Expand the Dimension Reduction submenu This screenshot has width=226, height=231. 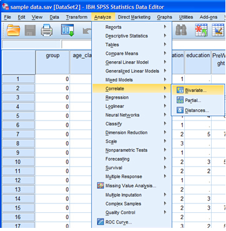pyautogui.click(x=132, y=132)
